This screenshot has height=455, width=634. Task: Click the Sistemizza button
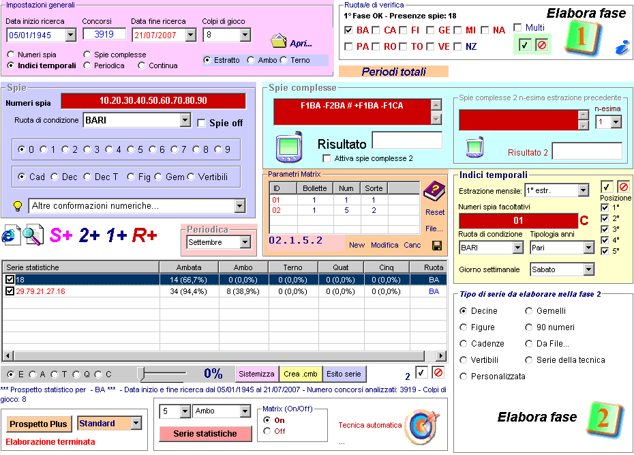[x=257, y=374]
